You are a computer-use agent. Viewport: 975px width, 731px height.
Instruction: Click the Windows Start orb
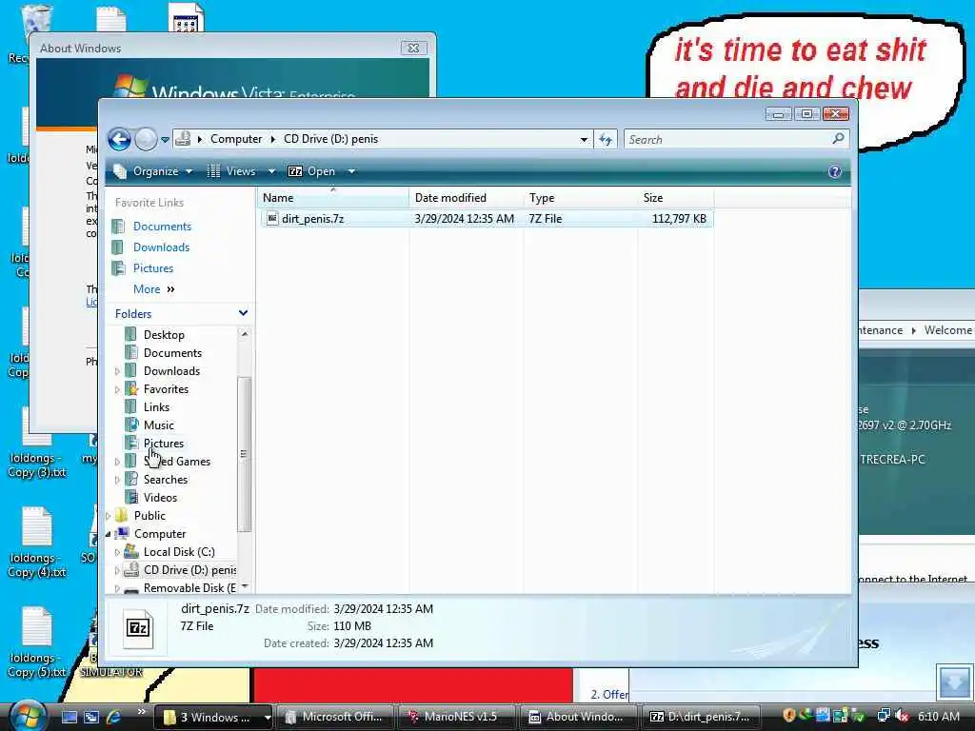pyautogui.click(x=27, y=716)
